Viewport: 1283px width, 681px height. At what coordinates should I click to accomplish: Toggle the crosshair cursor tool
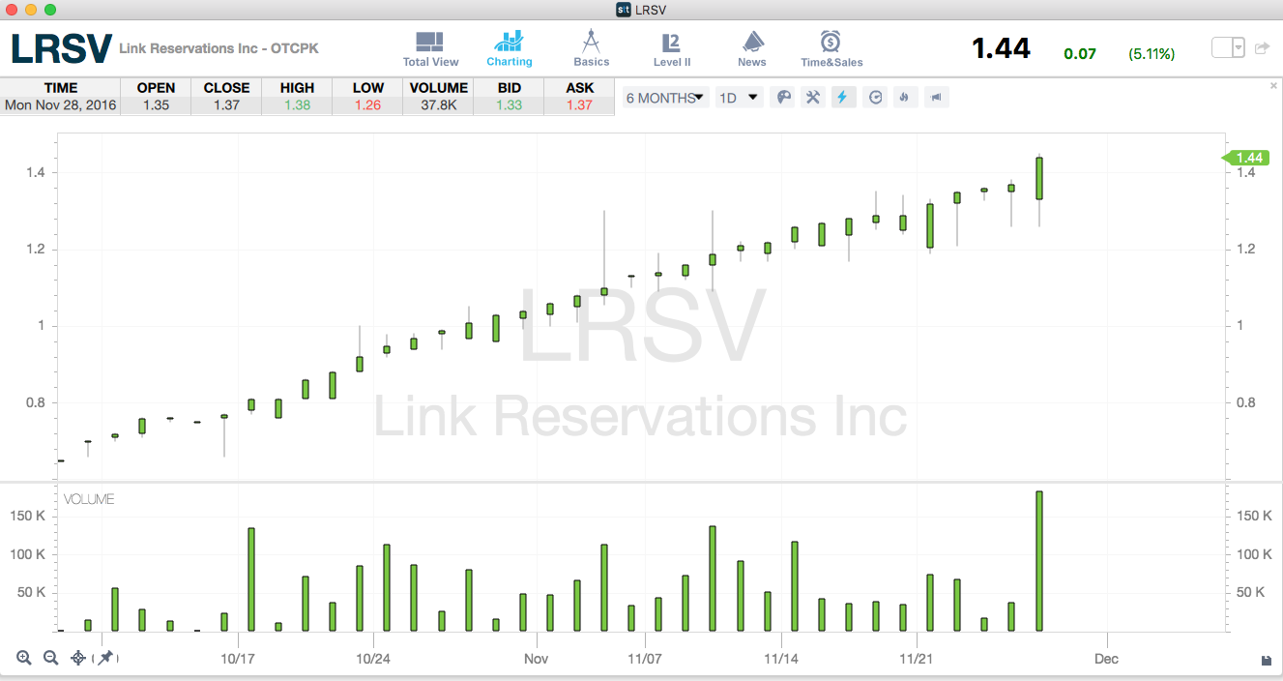click(78, 658)
